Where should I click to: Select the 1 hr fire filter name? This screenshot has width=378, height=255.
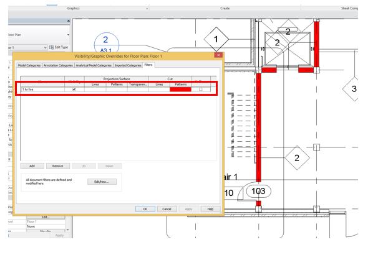click(42, 90)
